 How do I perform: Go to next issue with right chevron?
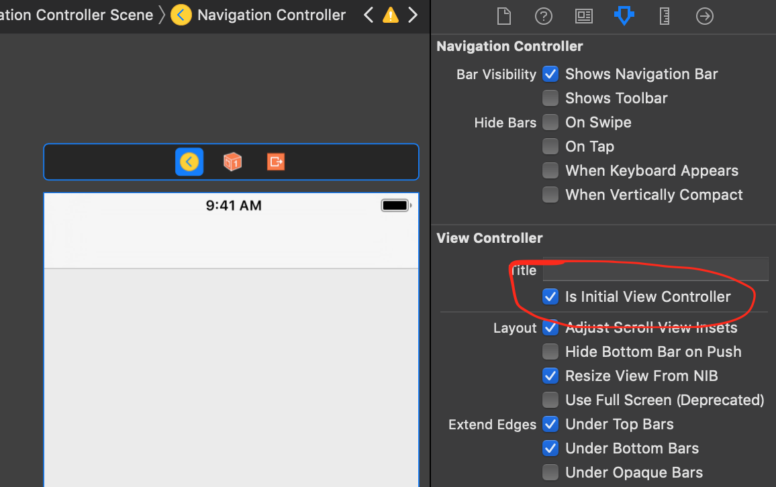pos(413,15)
